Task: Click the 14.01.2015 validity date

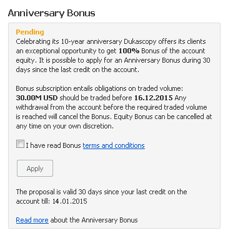Action: click(69, 201)
